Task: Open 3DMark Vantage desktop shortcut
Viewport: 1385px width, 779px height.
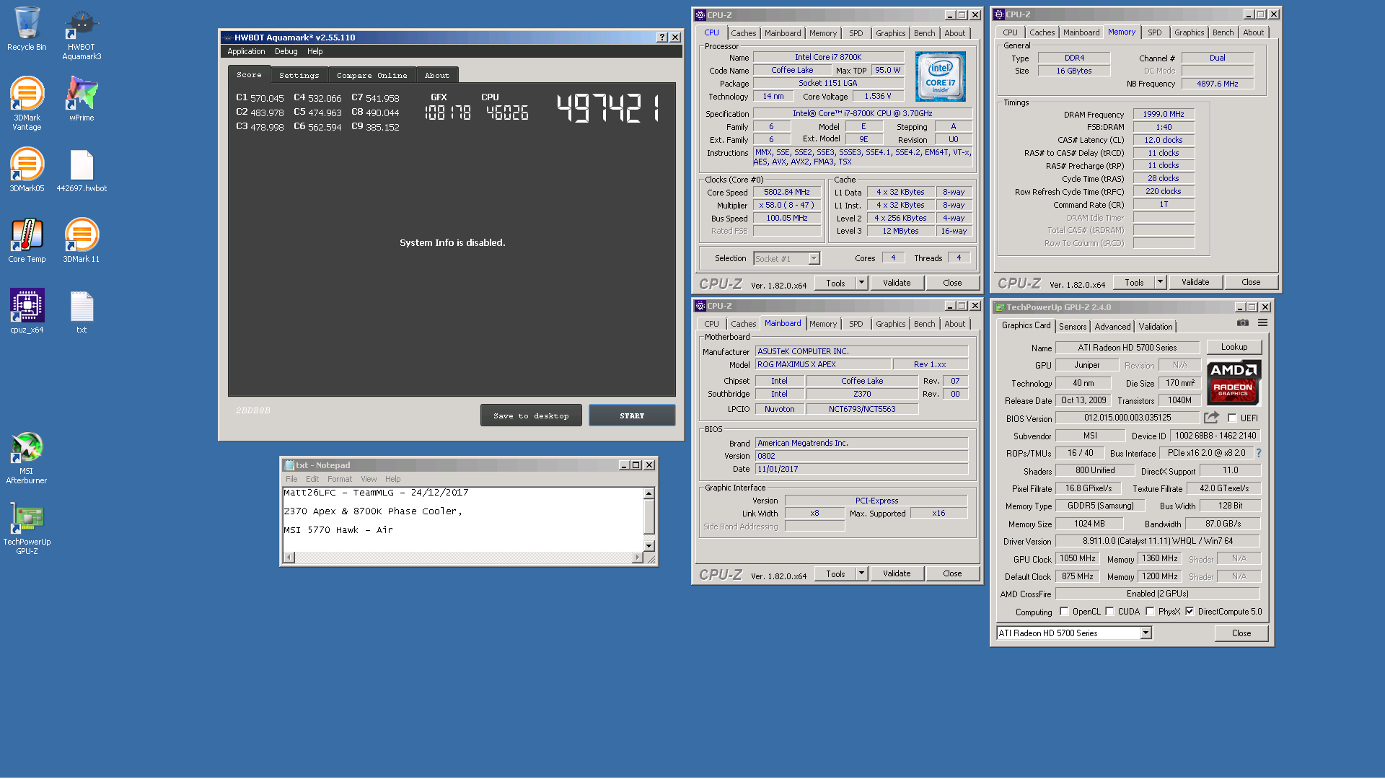Action: tap(27, 104)
